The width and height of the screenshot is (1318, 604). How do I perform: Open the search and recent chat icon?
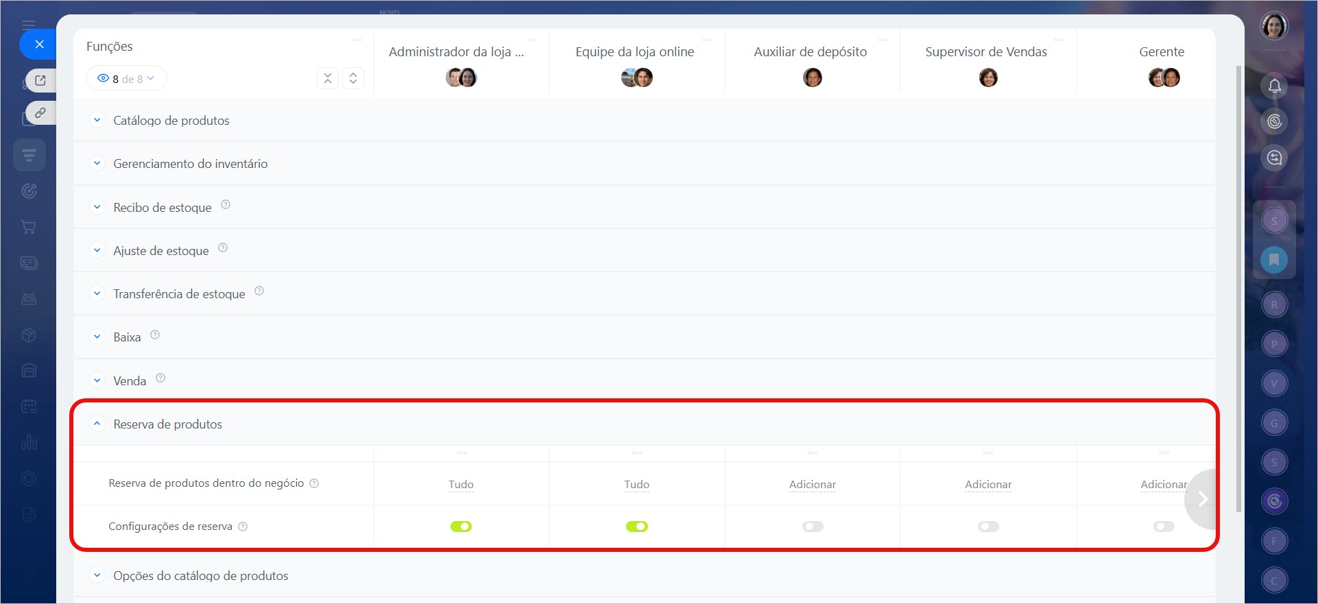pos(1274,158)
